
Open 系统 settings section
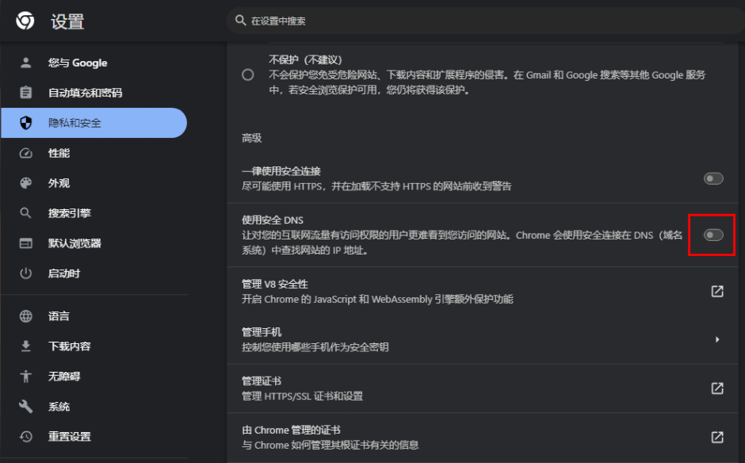coord(94,407)
